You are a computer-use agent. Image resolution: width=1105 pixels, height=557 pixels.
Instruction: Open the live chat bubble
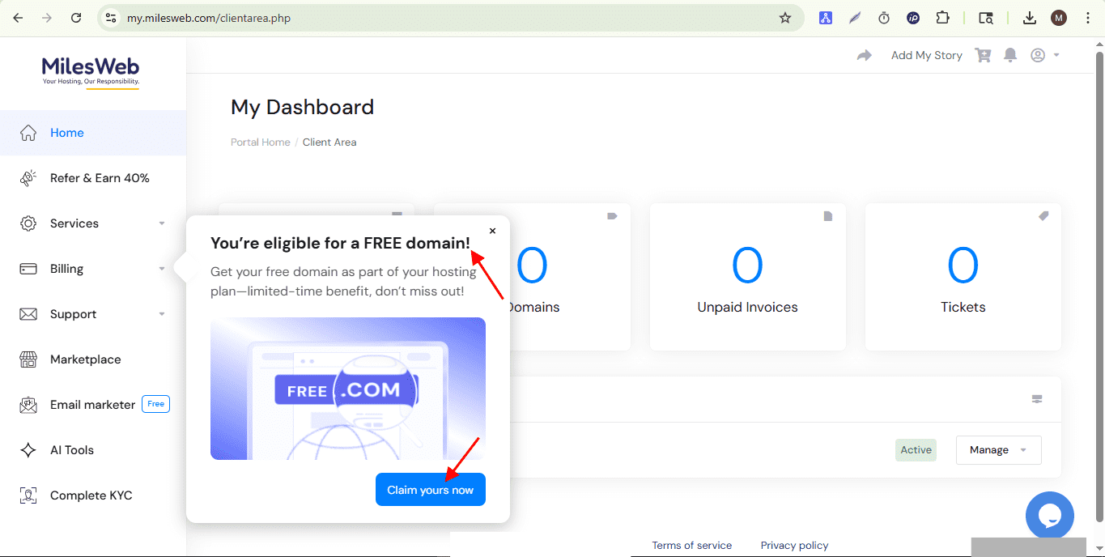point(1049,516)
